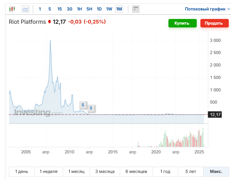Set chart interval to 30 minutes

70,9
